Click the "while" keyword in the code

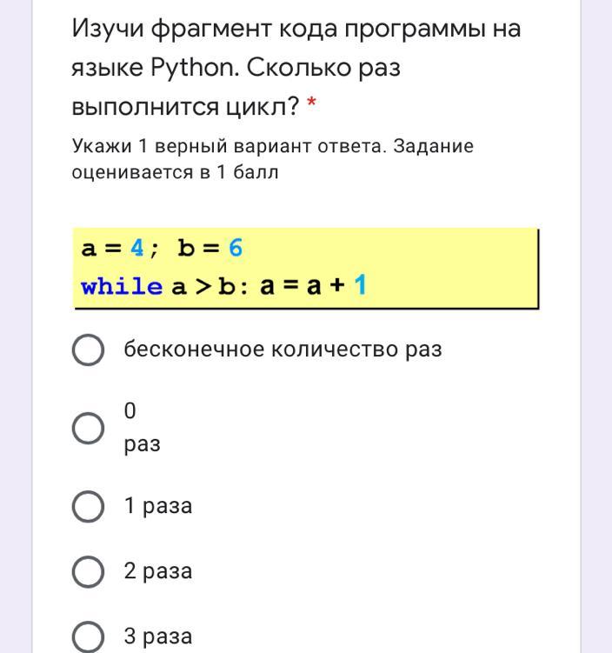[x=121, y=287]
